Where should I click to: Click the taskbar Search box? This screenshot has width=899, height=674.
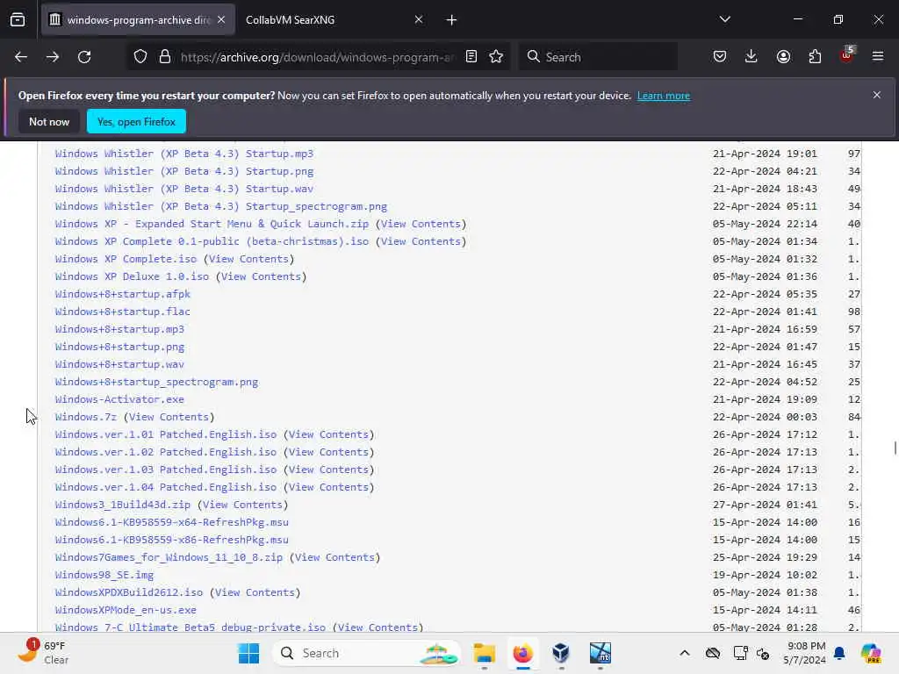click(x=367, y=653)
